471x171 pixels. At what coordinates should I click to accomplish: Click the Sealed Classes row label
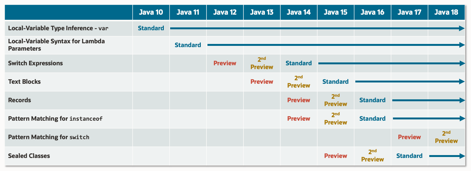(29, 156)
